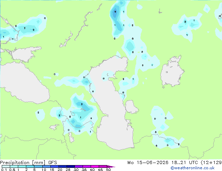The width and height of the screenshot is (222, 171).
Task: Click the 20–25 mm legend swatch
Action: coord(62,166)
